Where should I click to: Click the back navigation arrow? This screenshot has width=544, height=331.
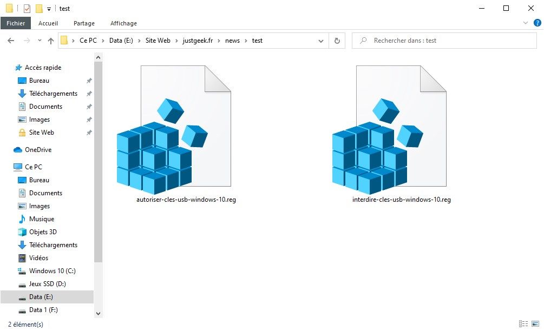11,41
